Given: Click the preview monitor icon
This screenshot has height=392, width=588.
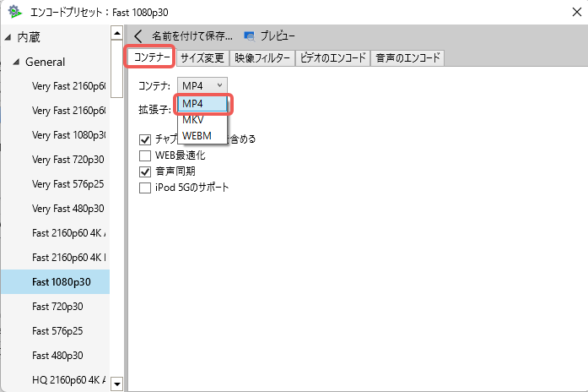Looking at the screenshot, I should 249,36.
